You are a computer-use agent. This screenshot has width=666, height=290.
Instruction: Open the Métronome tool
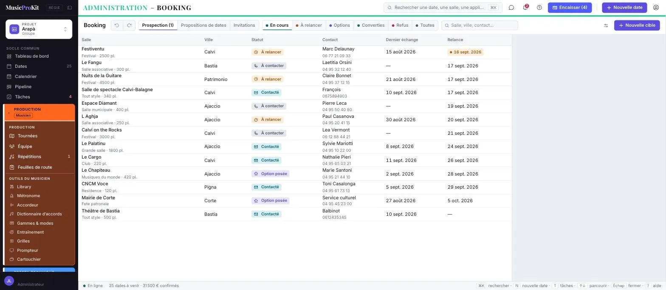tap(40, 196)
